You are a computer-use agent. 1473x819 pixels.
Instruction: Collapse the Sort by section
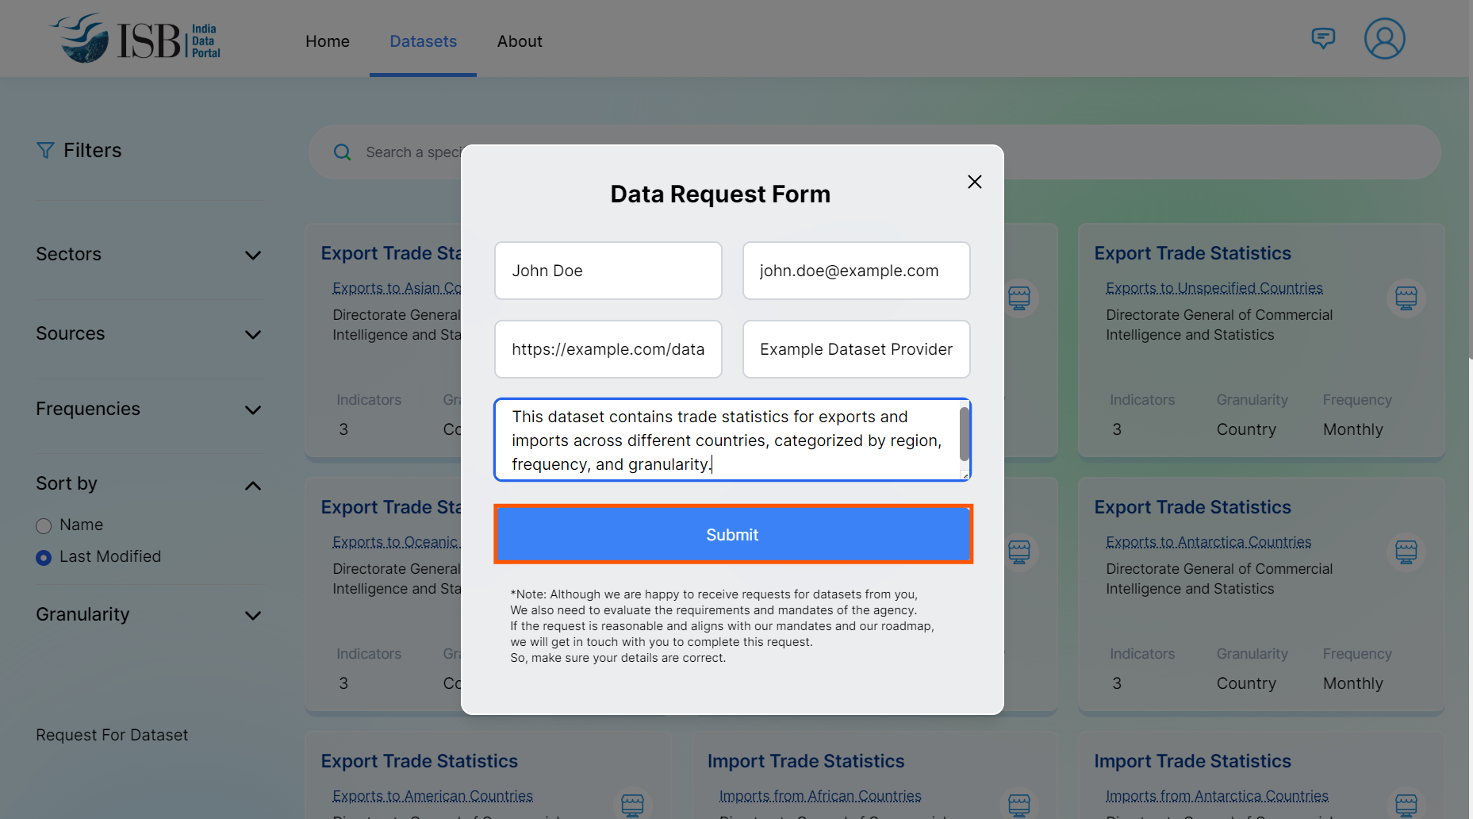[252, 486]
